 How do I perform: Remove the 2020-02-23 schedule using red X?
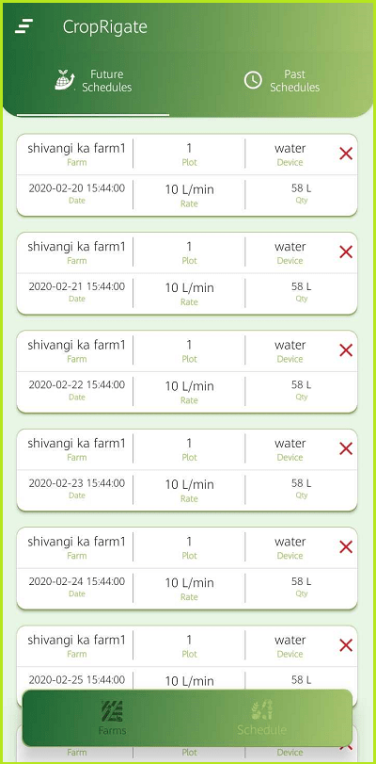[x=346, y=448]
